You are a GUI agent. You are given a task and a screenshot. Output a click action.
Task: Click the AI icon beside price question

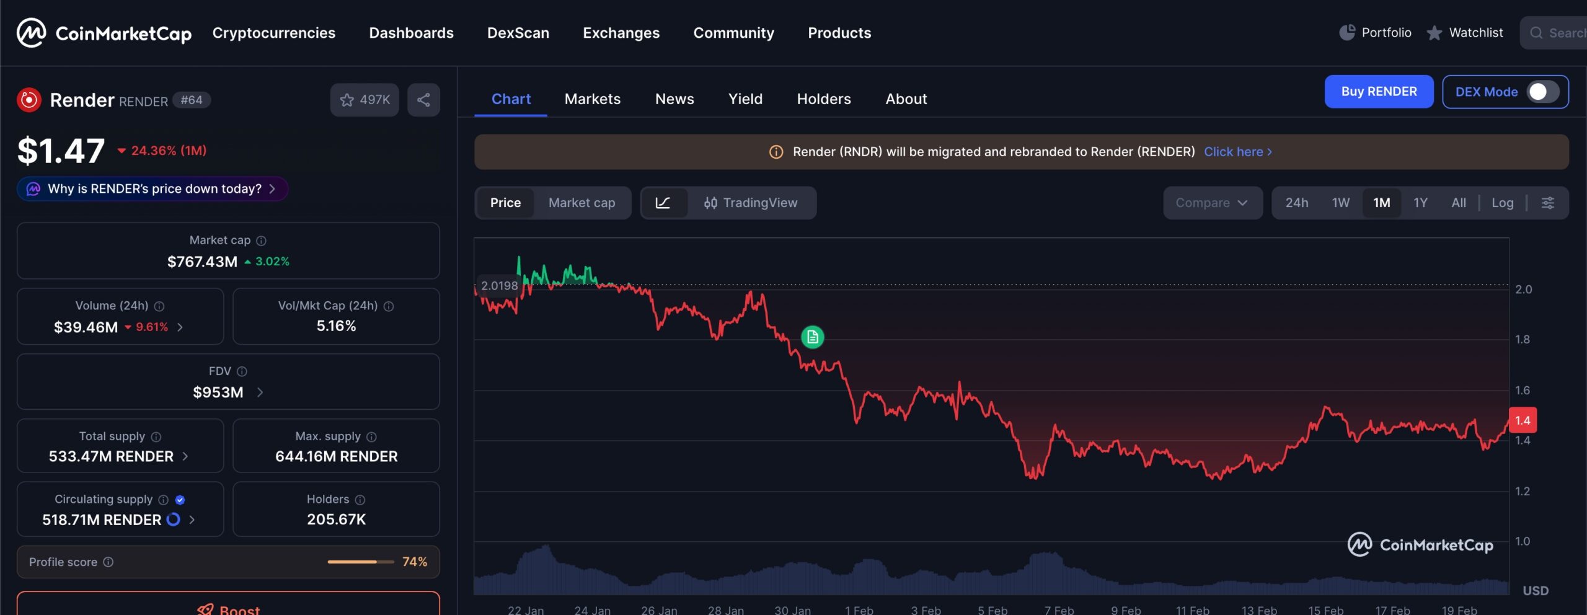click(33, 189)
